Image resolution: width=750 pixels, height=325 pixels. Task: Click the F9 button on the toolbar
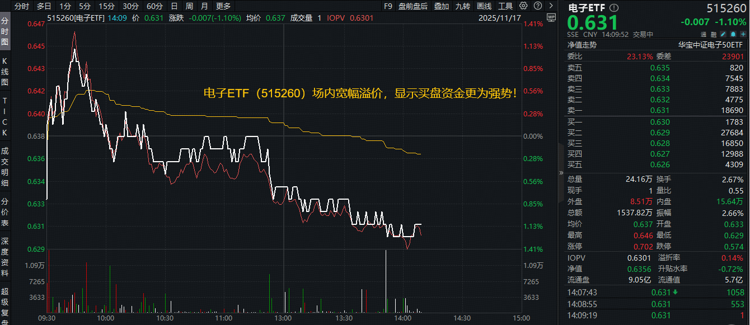[x=388, y=6]
